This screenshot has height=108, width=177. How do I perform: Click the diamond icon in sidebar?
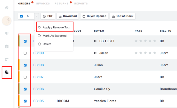pos(7,33)
